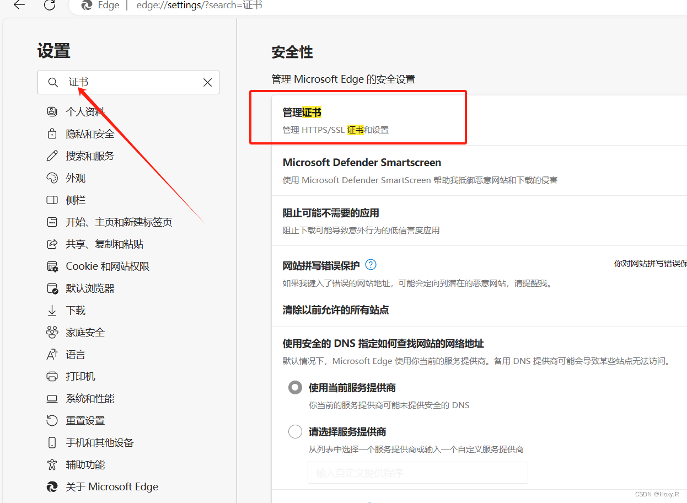Click the 设置 page title

[54, 51]
